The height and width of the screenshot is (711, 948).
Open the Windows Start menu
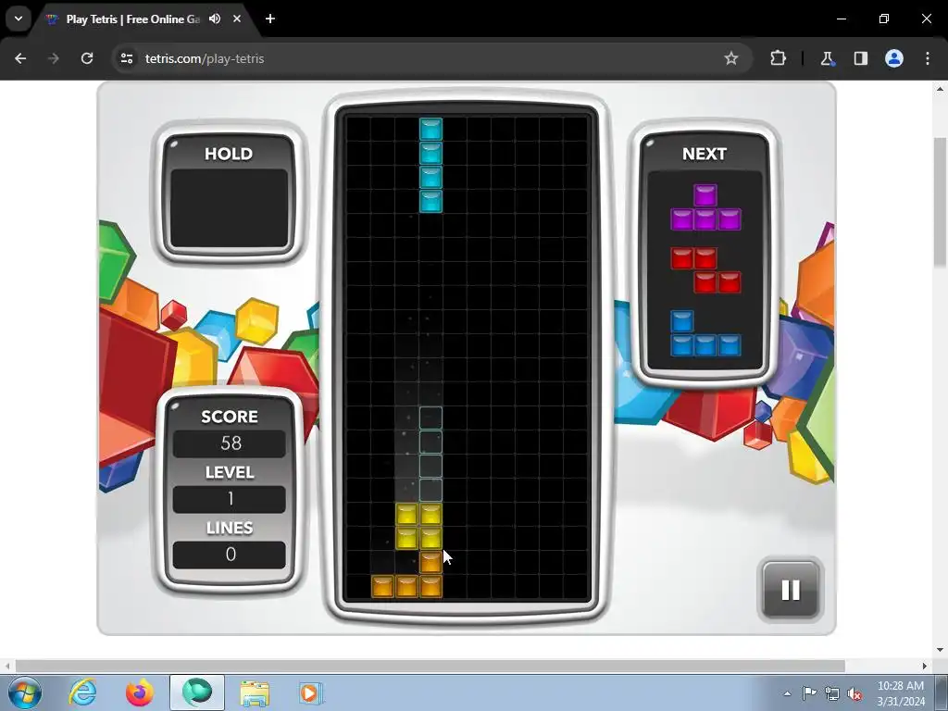24,692
